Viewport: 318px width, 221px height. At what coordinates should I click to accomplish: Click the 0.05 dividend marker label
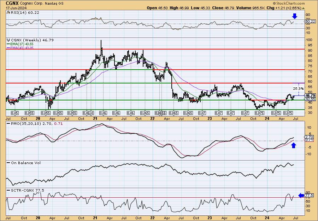pyautogui.click(x=14, y=113)
